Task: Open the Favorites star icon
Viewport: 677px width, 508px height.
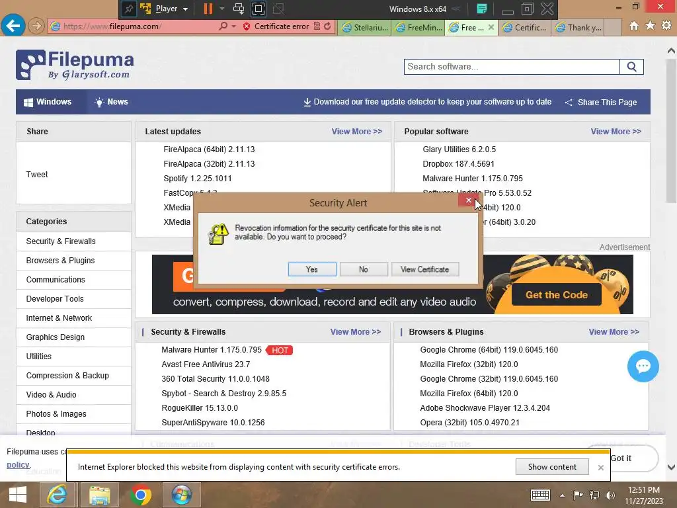Action: (651, 26)
